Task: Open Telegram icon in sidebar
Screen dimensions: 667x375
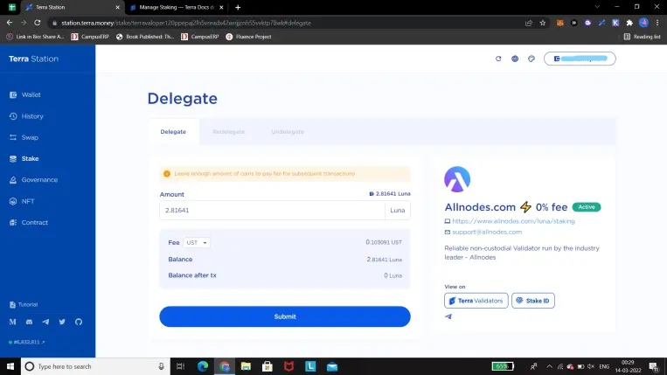Action: tap(45, 322)
